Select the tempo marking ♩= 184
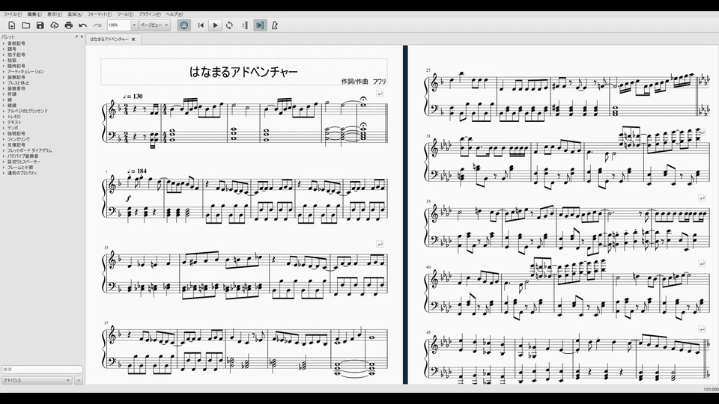Screen dimensions: 719x404 pos(137,171)
